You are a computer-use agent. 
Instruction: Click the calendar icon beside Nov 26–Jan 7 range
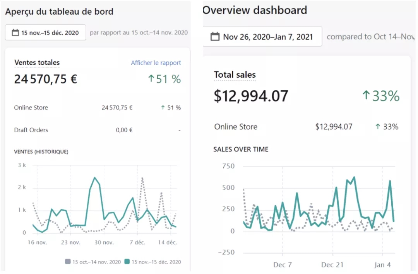(215, 36)
